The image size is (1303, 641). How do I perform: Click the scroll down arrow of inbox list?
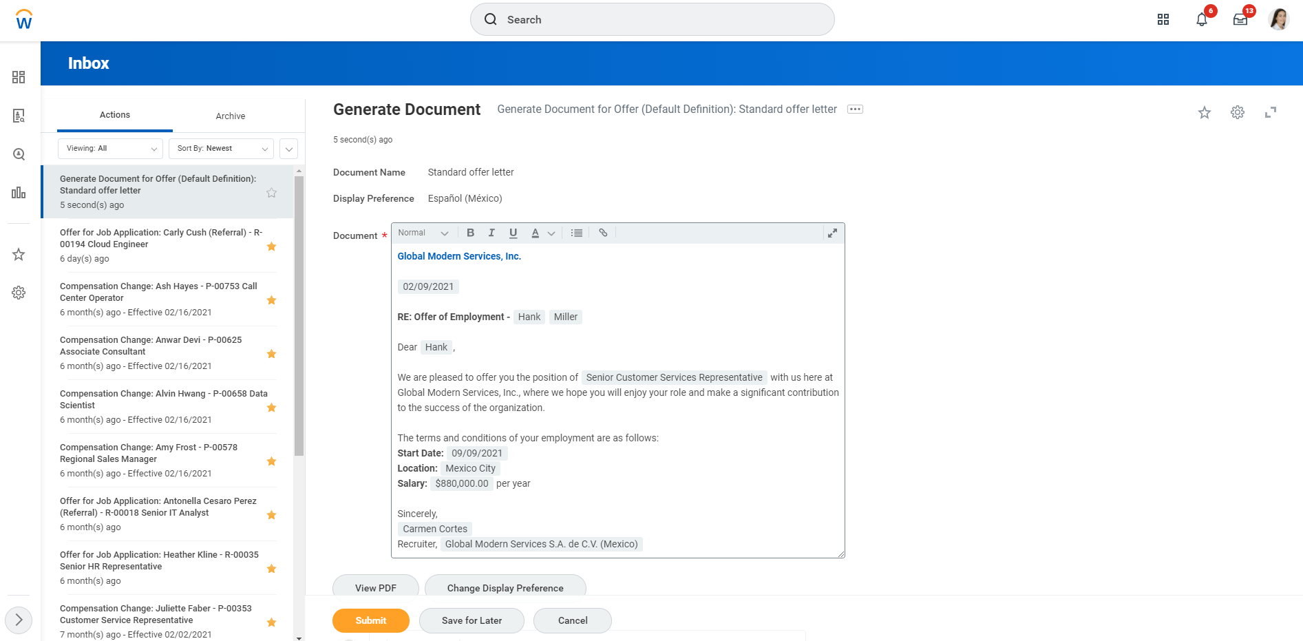[x=299, y=638]
